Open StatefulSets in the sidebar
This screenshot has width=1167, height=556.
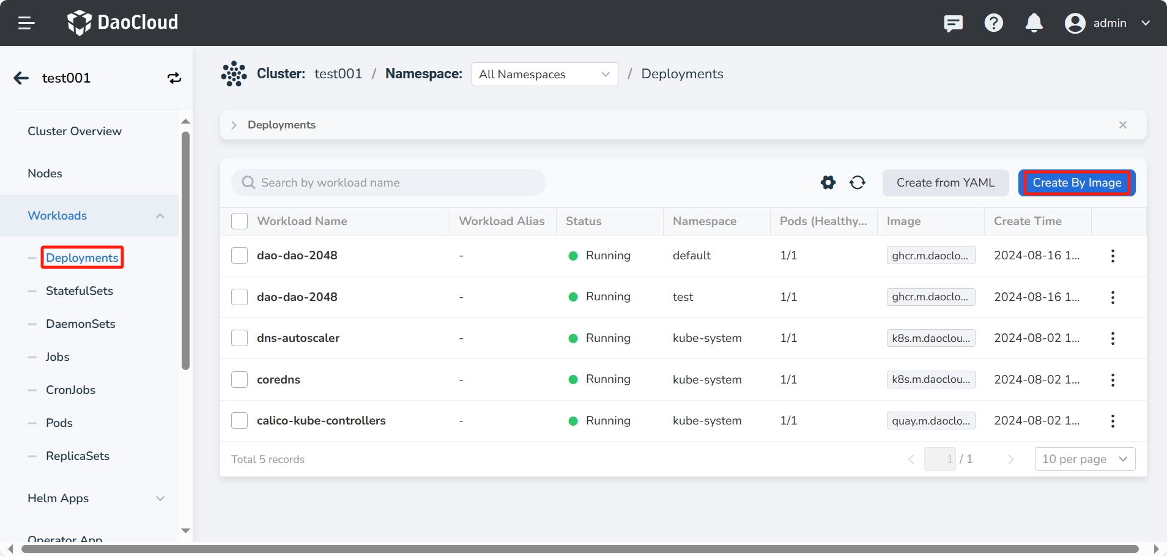click(80, 291)
